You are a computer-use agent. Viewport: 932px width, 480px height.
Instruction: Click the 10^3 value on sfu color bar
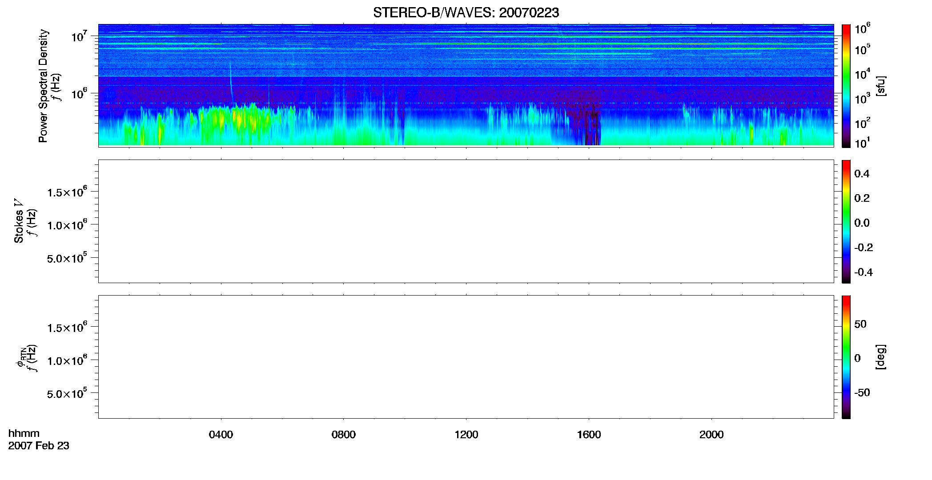863,98
